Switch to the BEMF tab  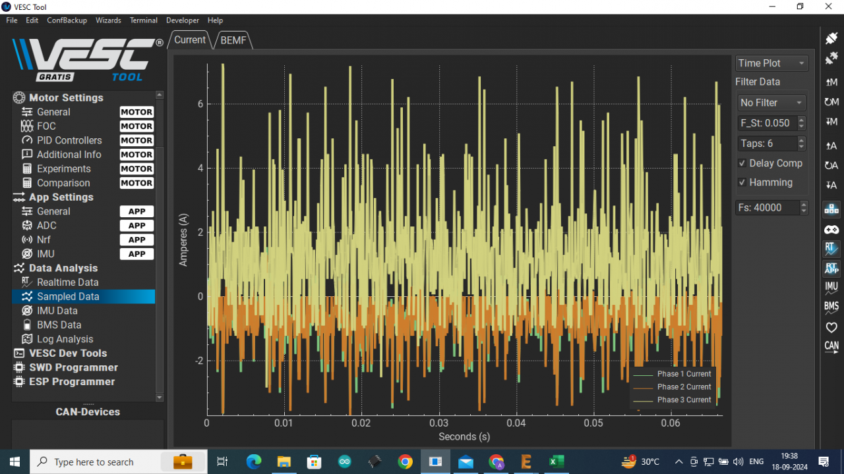(x=233, y=40)
